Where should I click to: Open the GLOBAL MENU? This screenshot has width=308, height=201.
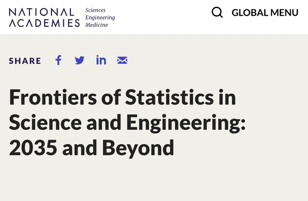click(265, 13)
